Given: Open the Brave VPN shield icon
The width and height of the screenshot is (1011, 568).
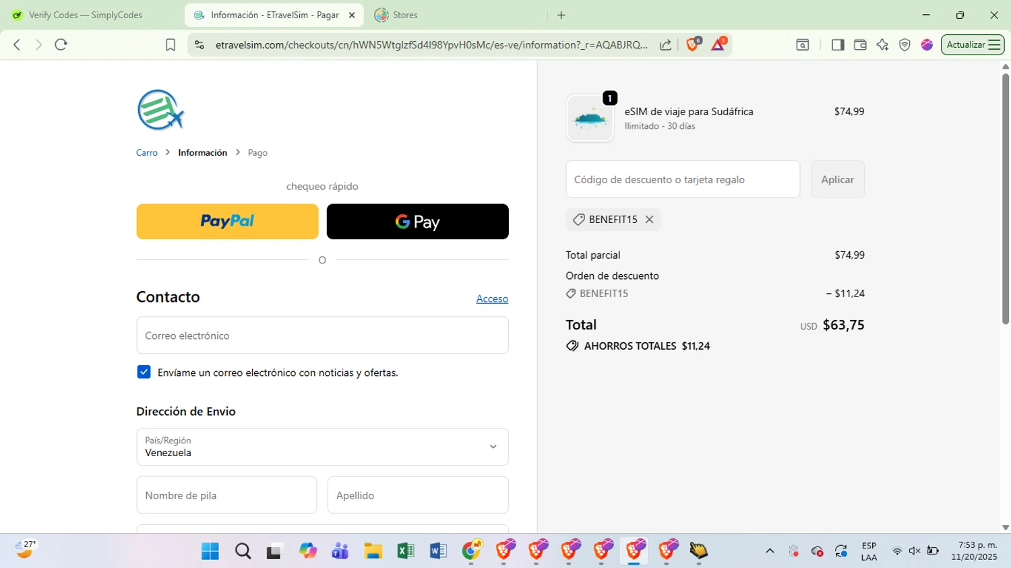Looking at the screenshot, I should 905,44.
